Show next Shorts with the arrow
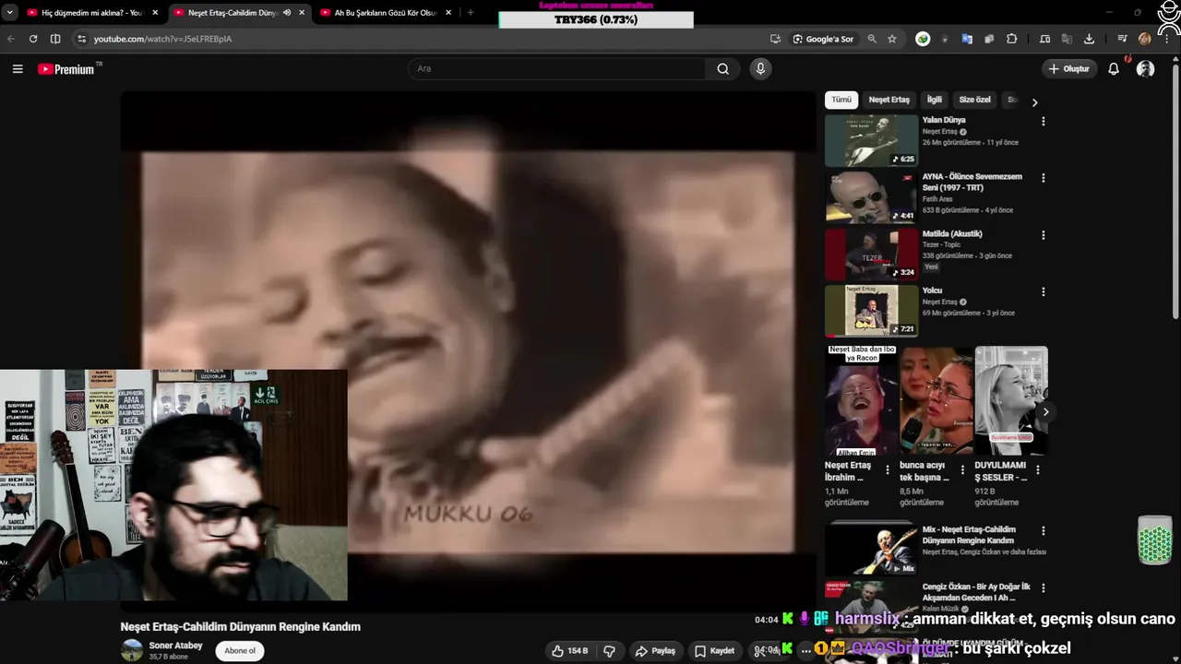This screenshot has width=1181, height=664. (1044, 411)
